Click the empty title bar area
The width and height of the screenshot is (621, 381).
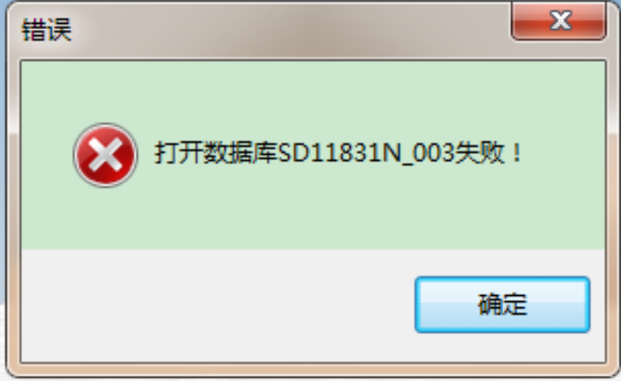point(289,30)
